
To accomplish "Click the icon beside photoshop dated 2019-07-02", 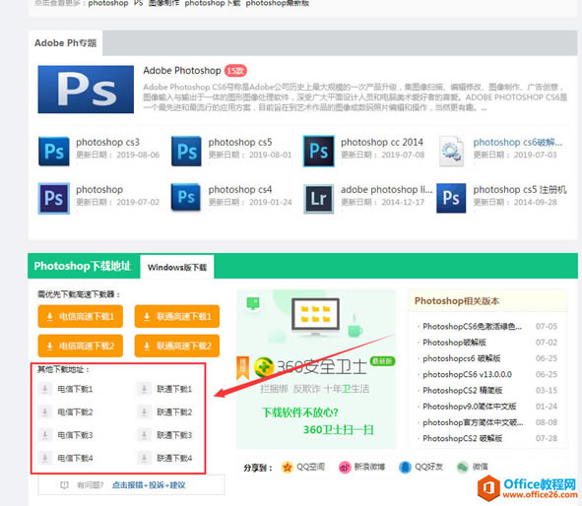I will (54, 198).
